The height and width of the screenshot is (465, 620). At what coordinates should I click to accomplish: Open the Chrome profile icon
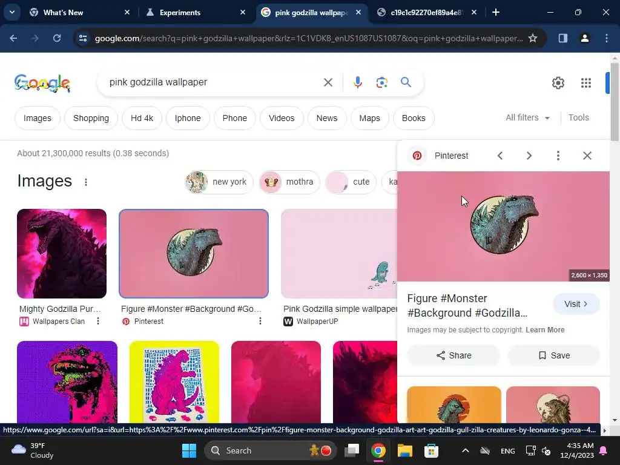coord(585,38)
